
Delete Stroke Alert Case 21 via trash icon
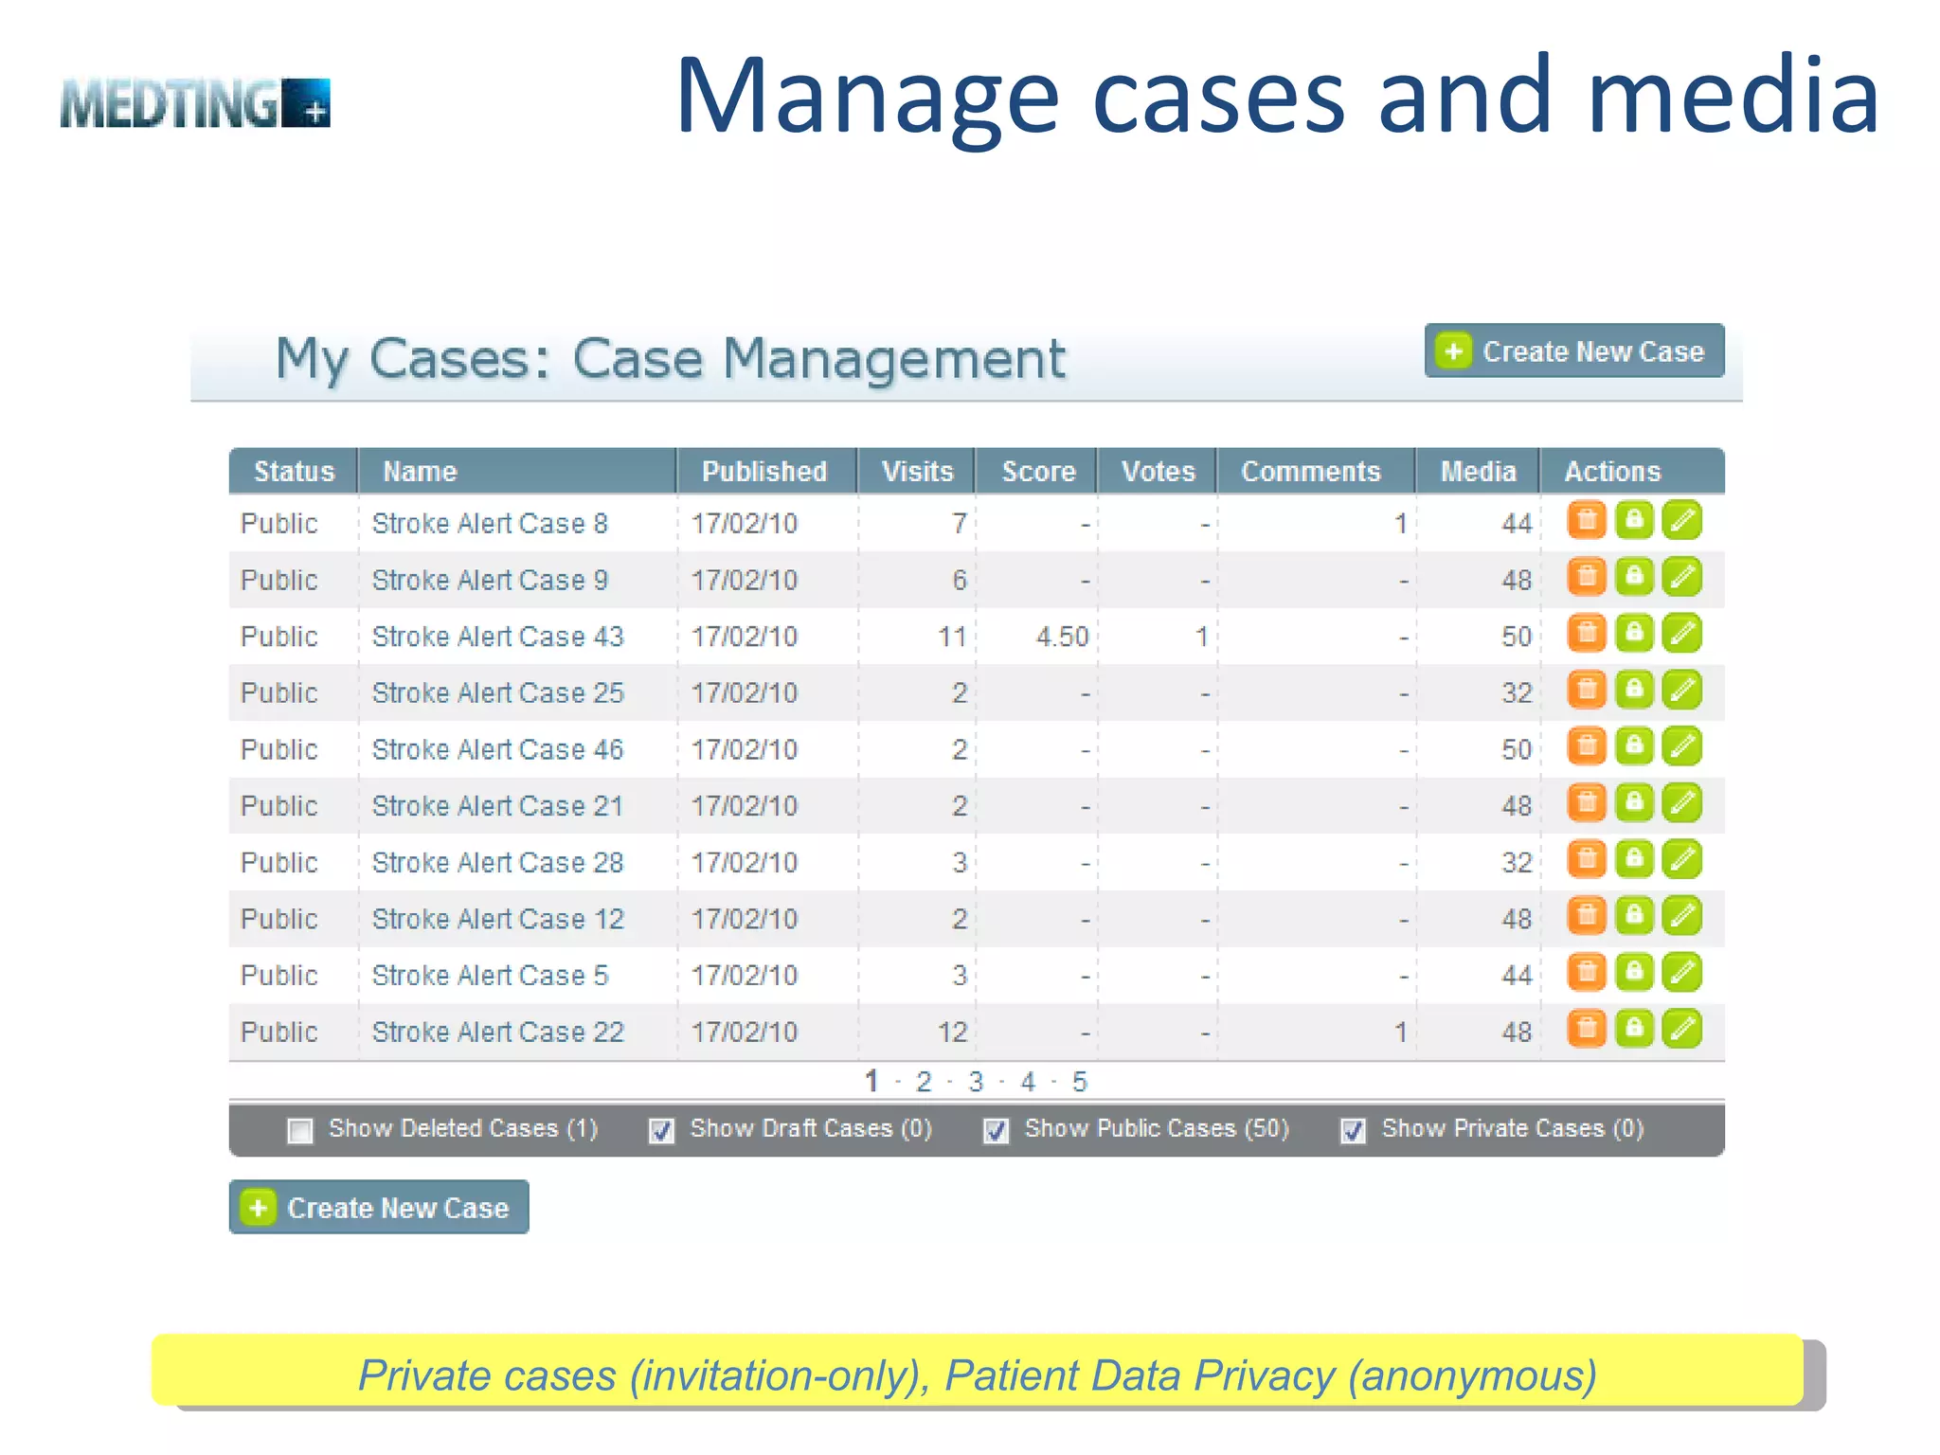coord(1587,803)
